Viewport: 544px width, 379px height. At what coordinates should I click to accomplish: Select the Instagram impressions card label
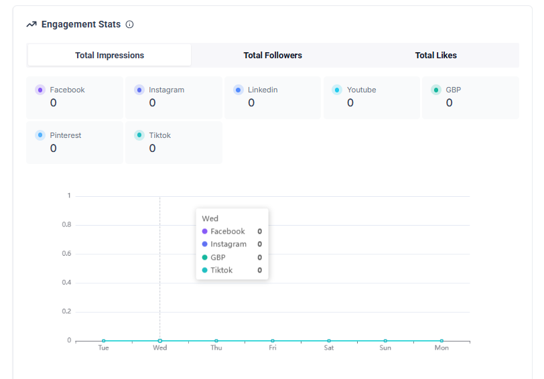(167, 90)
